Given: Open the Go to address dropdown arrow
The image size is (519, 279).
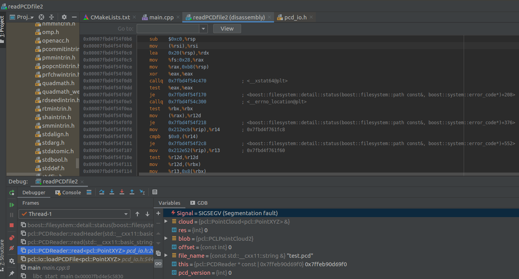Looking at the screenshot, I should 204,29.
